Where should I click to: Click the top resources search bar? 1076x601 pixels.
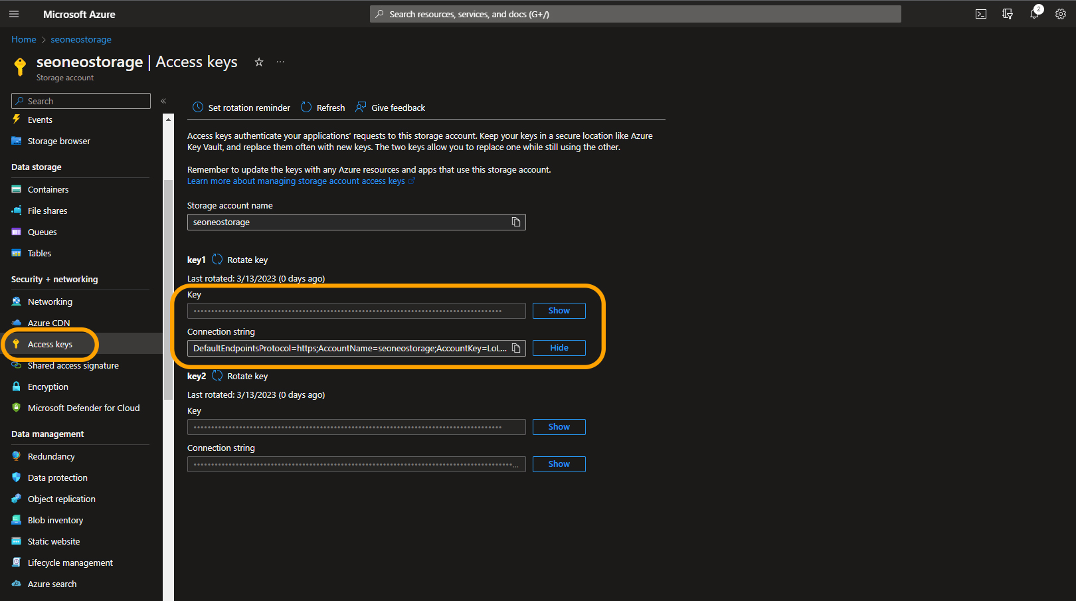coord(635,14)
